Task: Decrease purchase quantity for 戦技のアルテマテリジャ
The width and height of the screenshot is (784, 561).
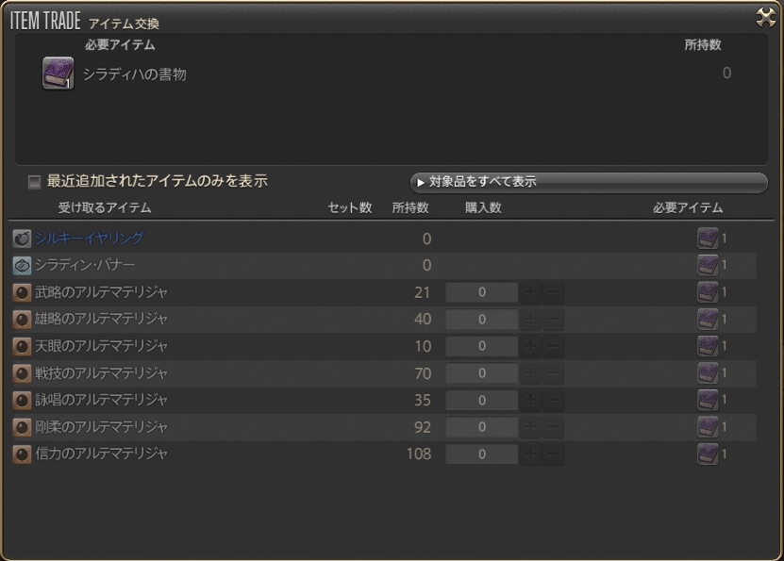Action: point(554,373)
